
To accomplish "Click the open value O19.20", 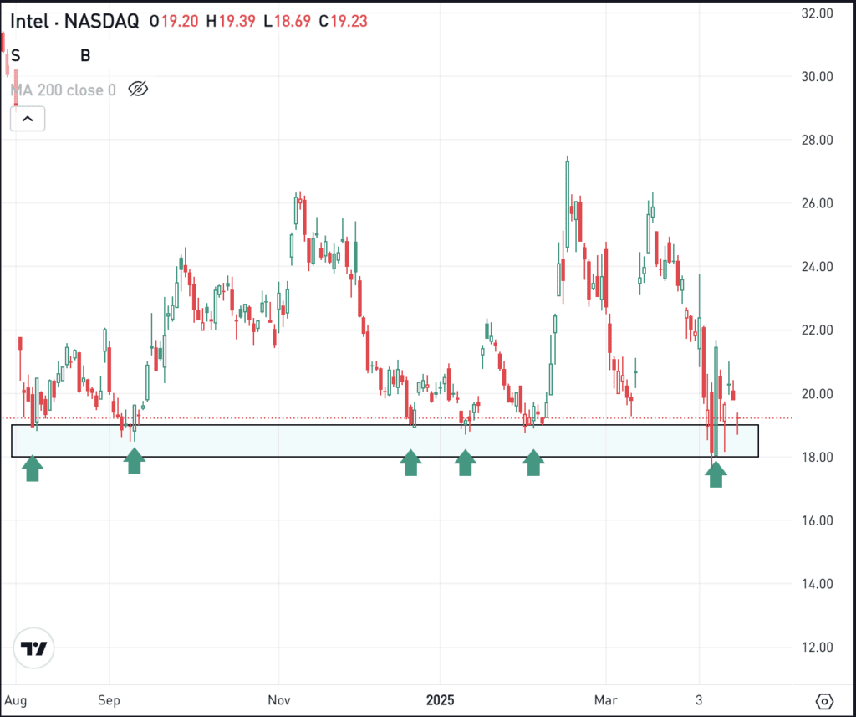I will [x=172, y=21].
